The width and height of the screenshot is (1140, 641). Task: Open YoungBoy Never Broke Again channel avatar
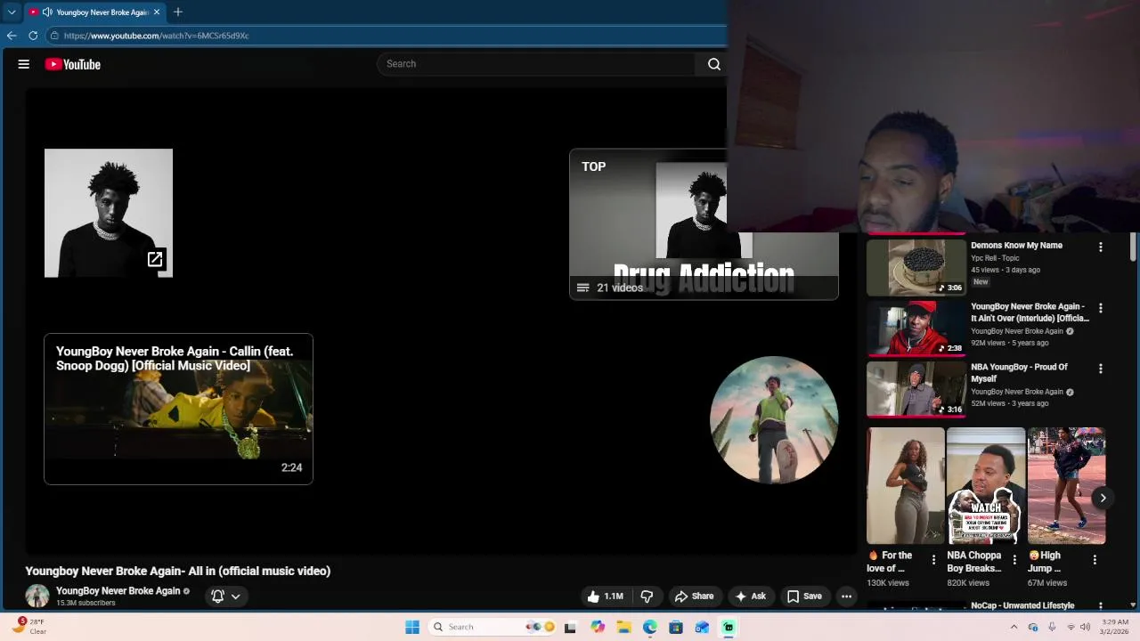(37, 596)
